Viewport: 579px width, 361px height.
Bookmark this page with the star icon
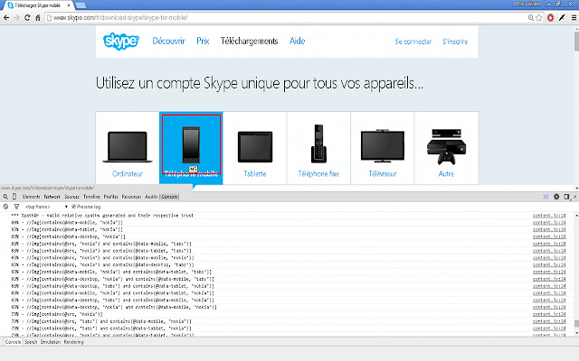[539, 18]
